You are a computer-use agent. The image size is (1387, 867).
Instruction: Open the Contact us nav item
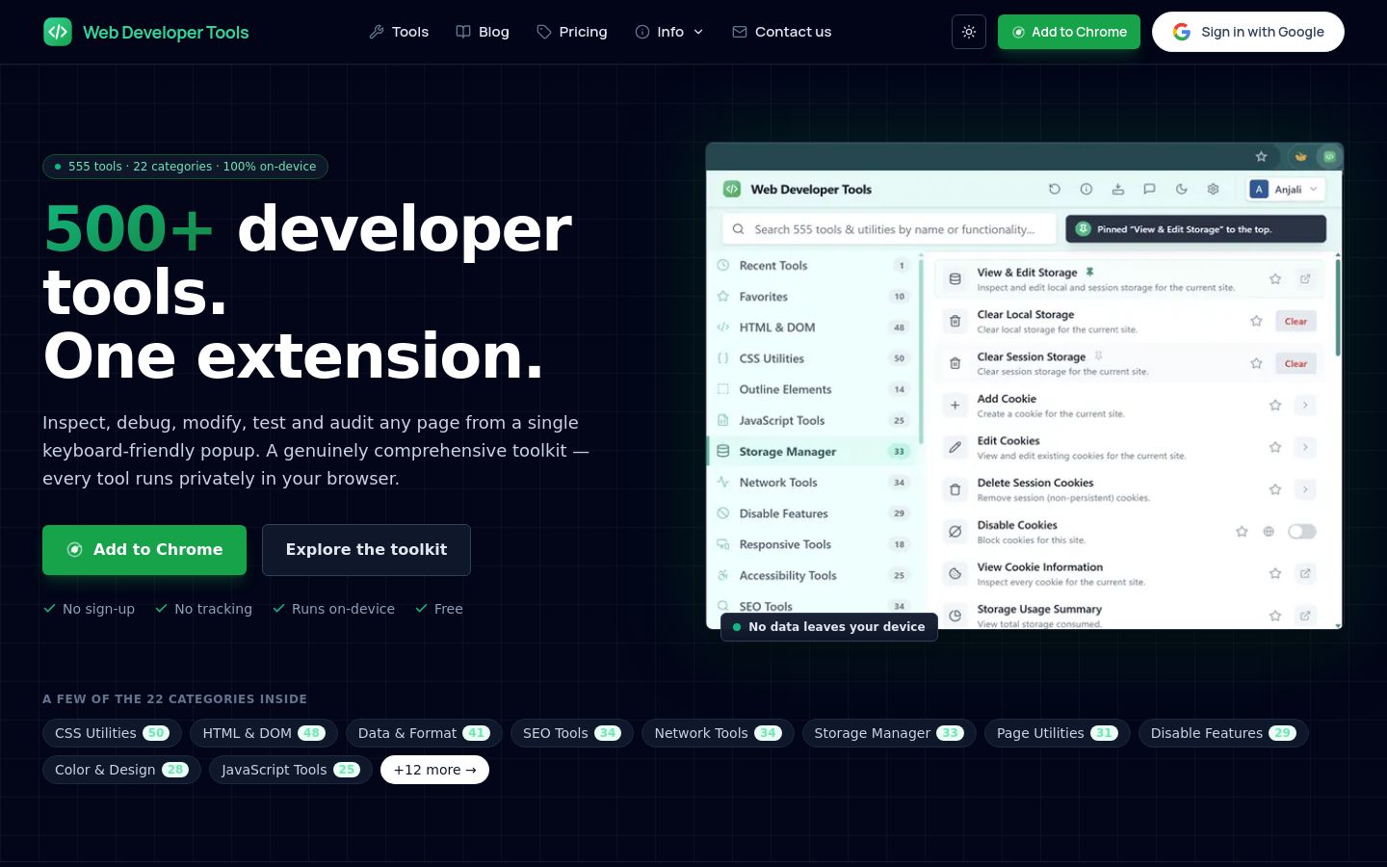782,32
